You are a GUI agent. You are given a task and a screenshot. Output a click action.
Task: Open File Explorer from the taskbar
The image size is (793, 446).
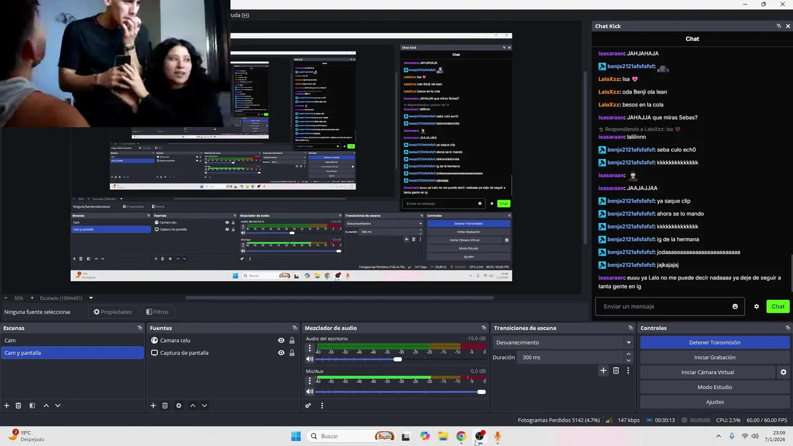(443, 436)
